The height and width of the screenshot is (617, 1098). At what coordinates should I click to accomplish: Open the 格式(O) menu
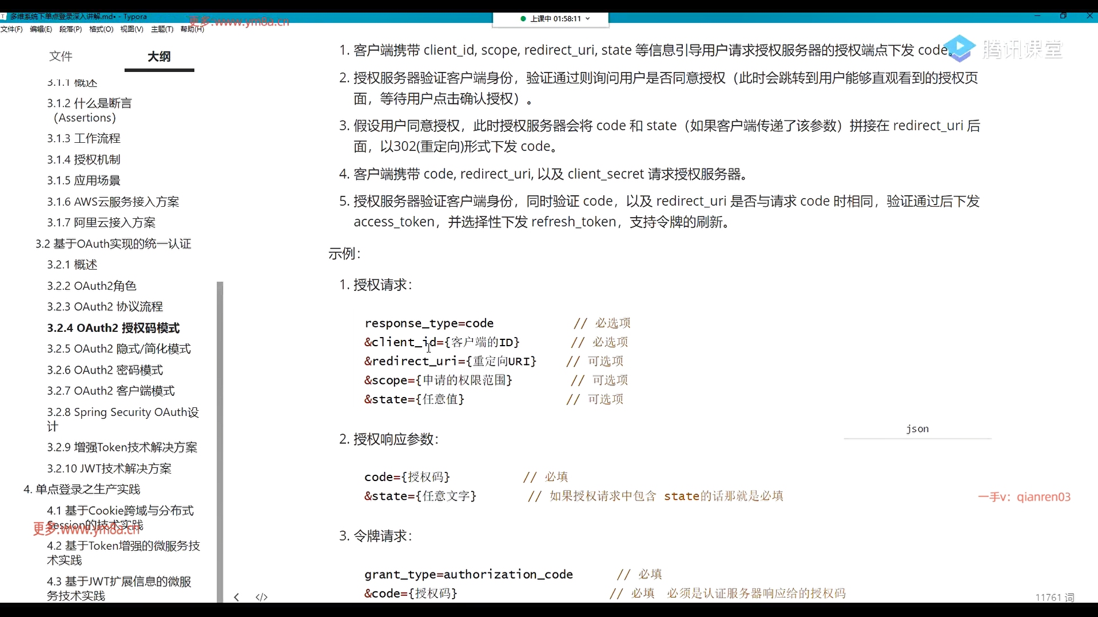[101, 29]
